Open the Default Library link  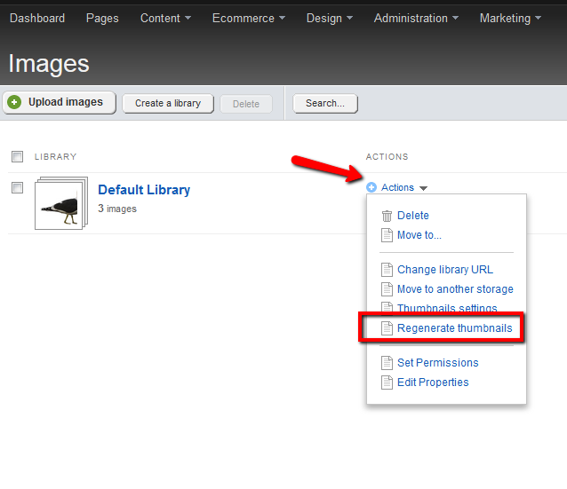tap(144, 190)
